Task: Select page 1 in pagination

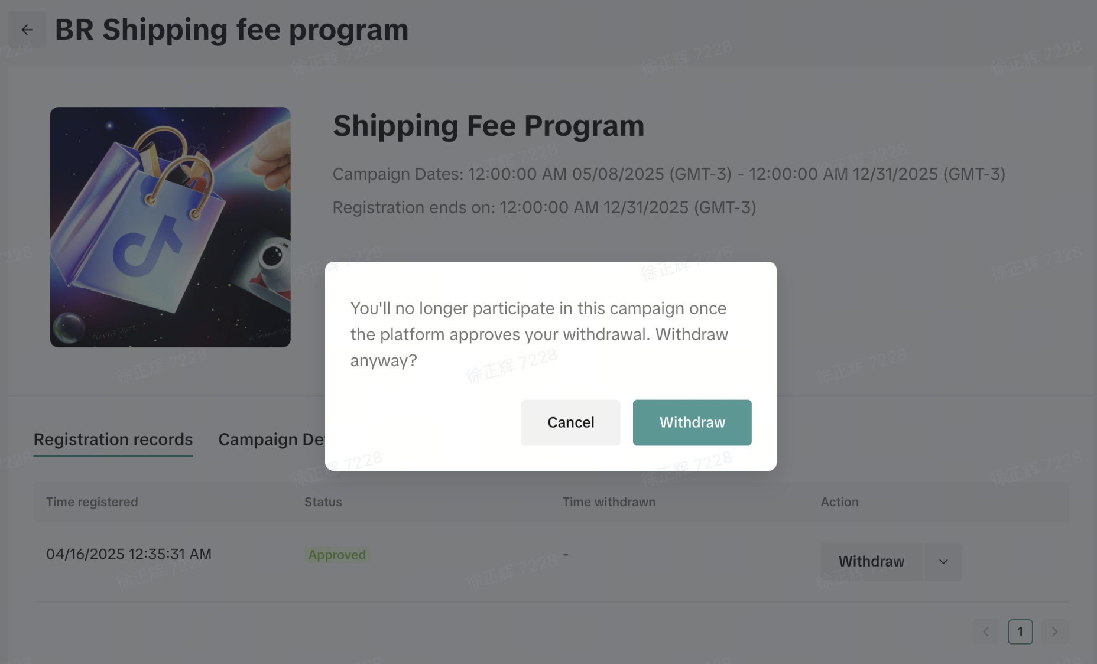Action: (1020, 632)
